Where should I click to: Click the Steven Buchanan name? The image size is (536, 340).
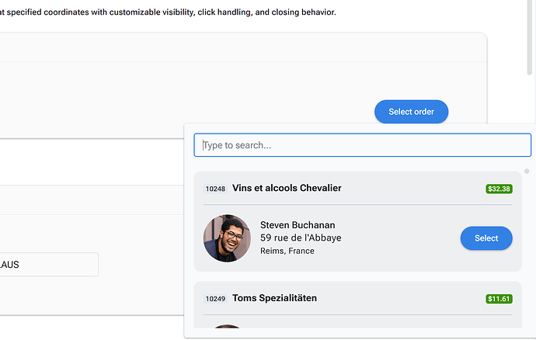(x=298, y=225)
